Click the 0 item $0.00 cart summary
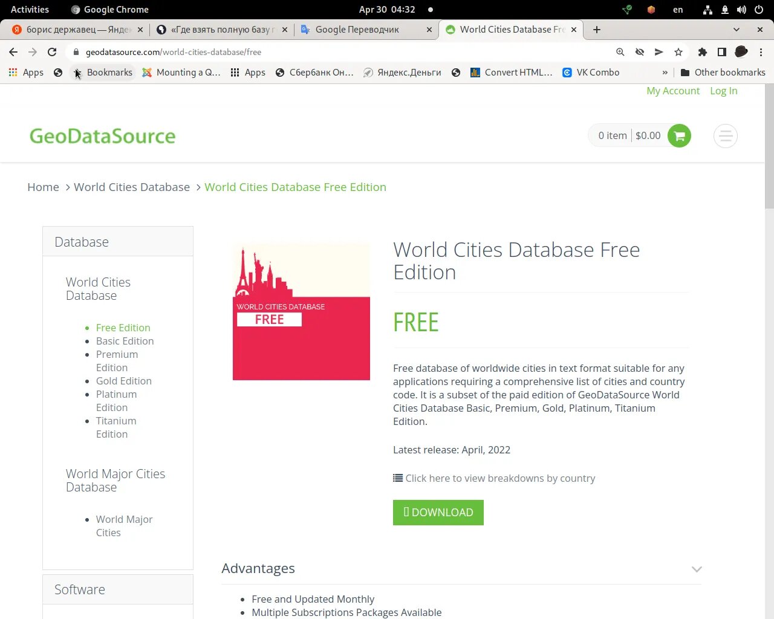The image size is (774, 619). (x=629, y=135)
